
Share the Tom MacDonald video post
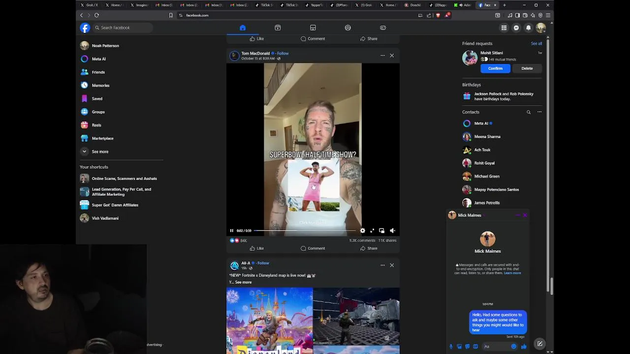click(369, 248)
